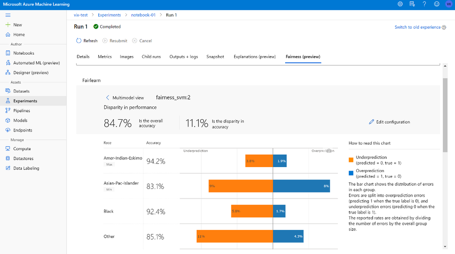
Task: Click the scrollbar up arrow
Action: tap(445, 66)
